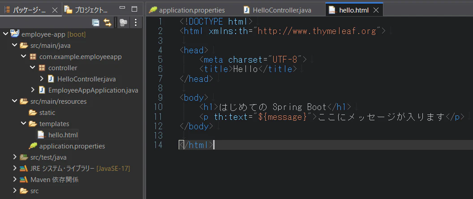Image resolution: width=473 pixels, height=199 pixels.
Task: Collapse the employee-app project node
Action: pos(5,34)
